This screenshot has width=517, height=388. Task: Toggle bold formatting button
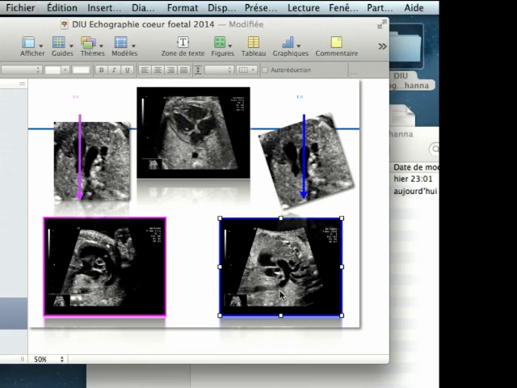[x=101, y=70]
